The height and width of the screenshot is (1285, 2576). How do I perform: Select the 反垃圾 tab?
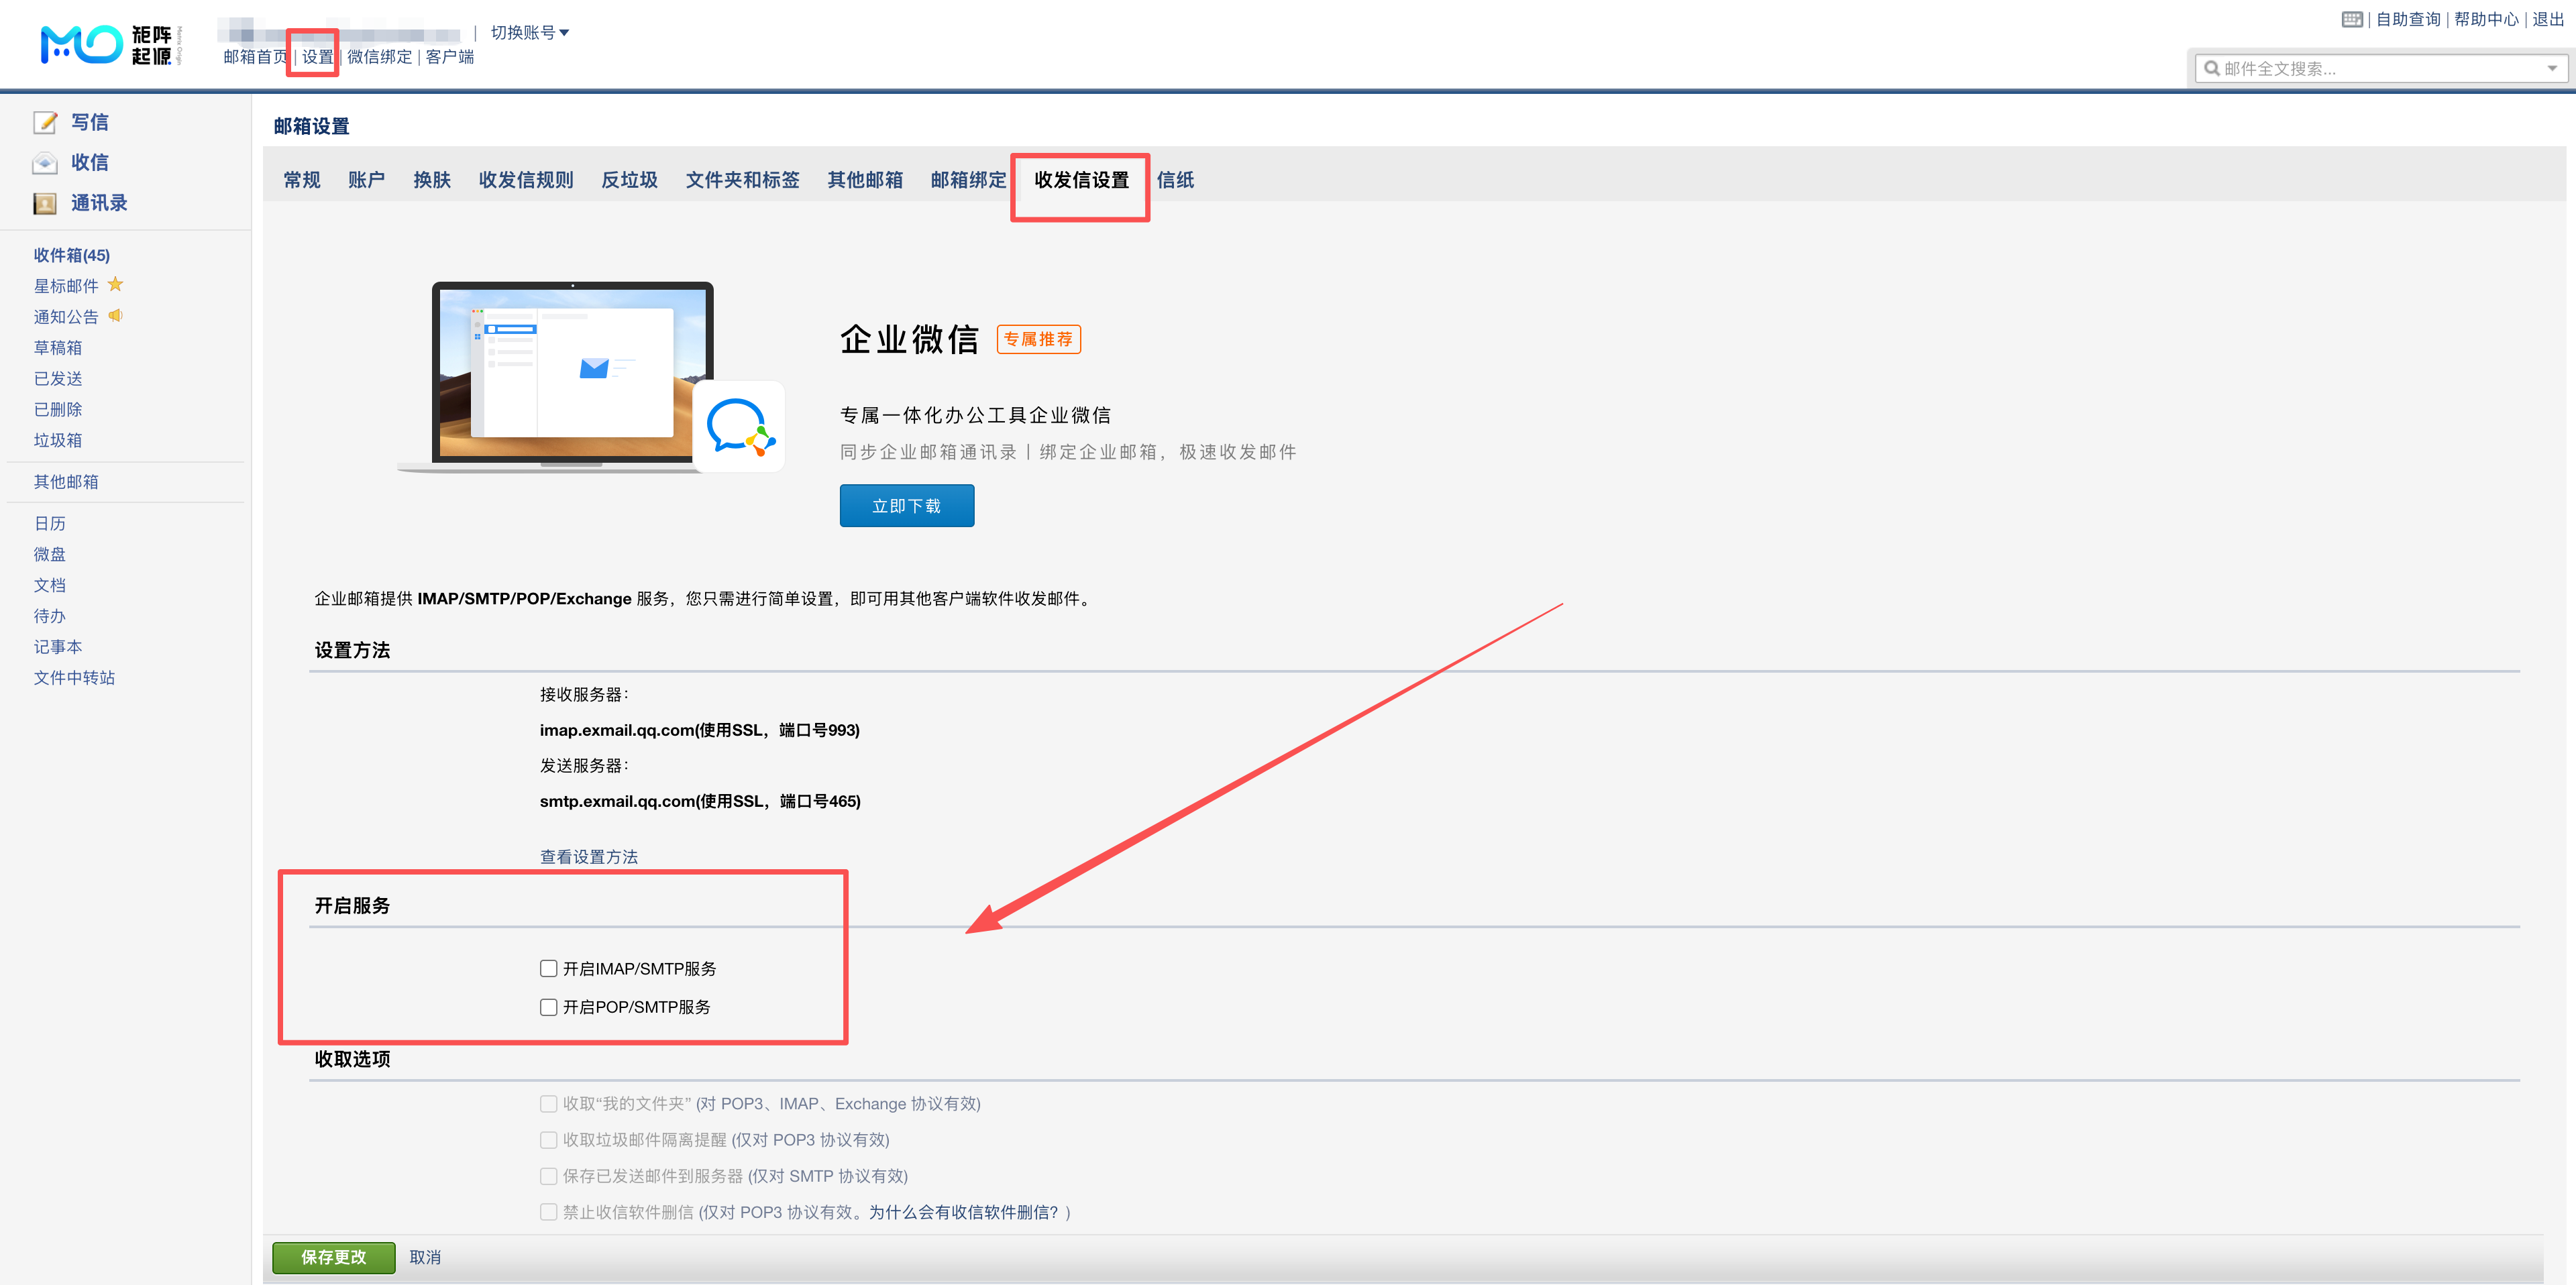pos(629,180)
